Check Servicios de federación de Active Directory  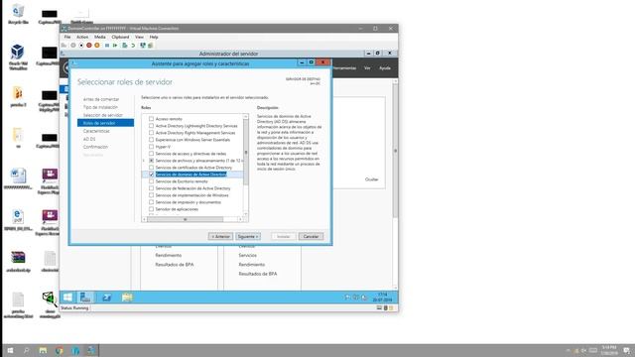(x=151, y=188)
